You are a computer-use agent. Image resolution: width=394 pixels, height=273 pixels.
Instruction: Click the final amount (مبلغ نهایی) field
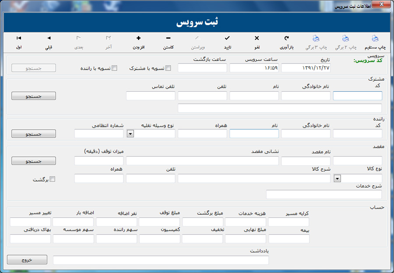pyautogui.click(x=246, y=239)
